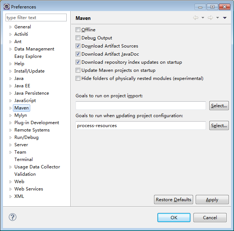This screenshot has width=234, height=231.
Task: Expand the Data Management node
Action: 10,49
